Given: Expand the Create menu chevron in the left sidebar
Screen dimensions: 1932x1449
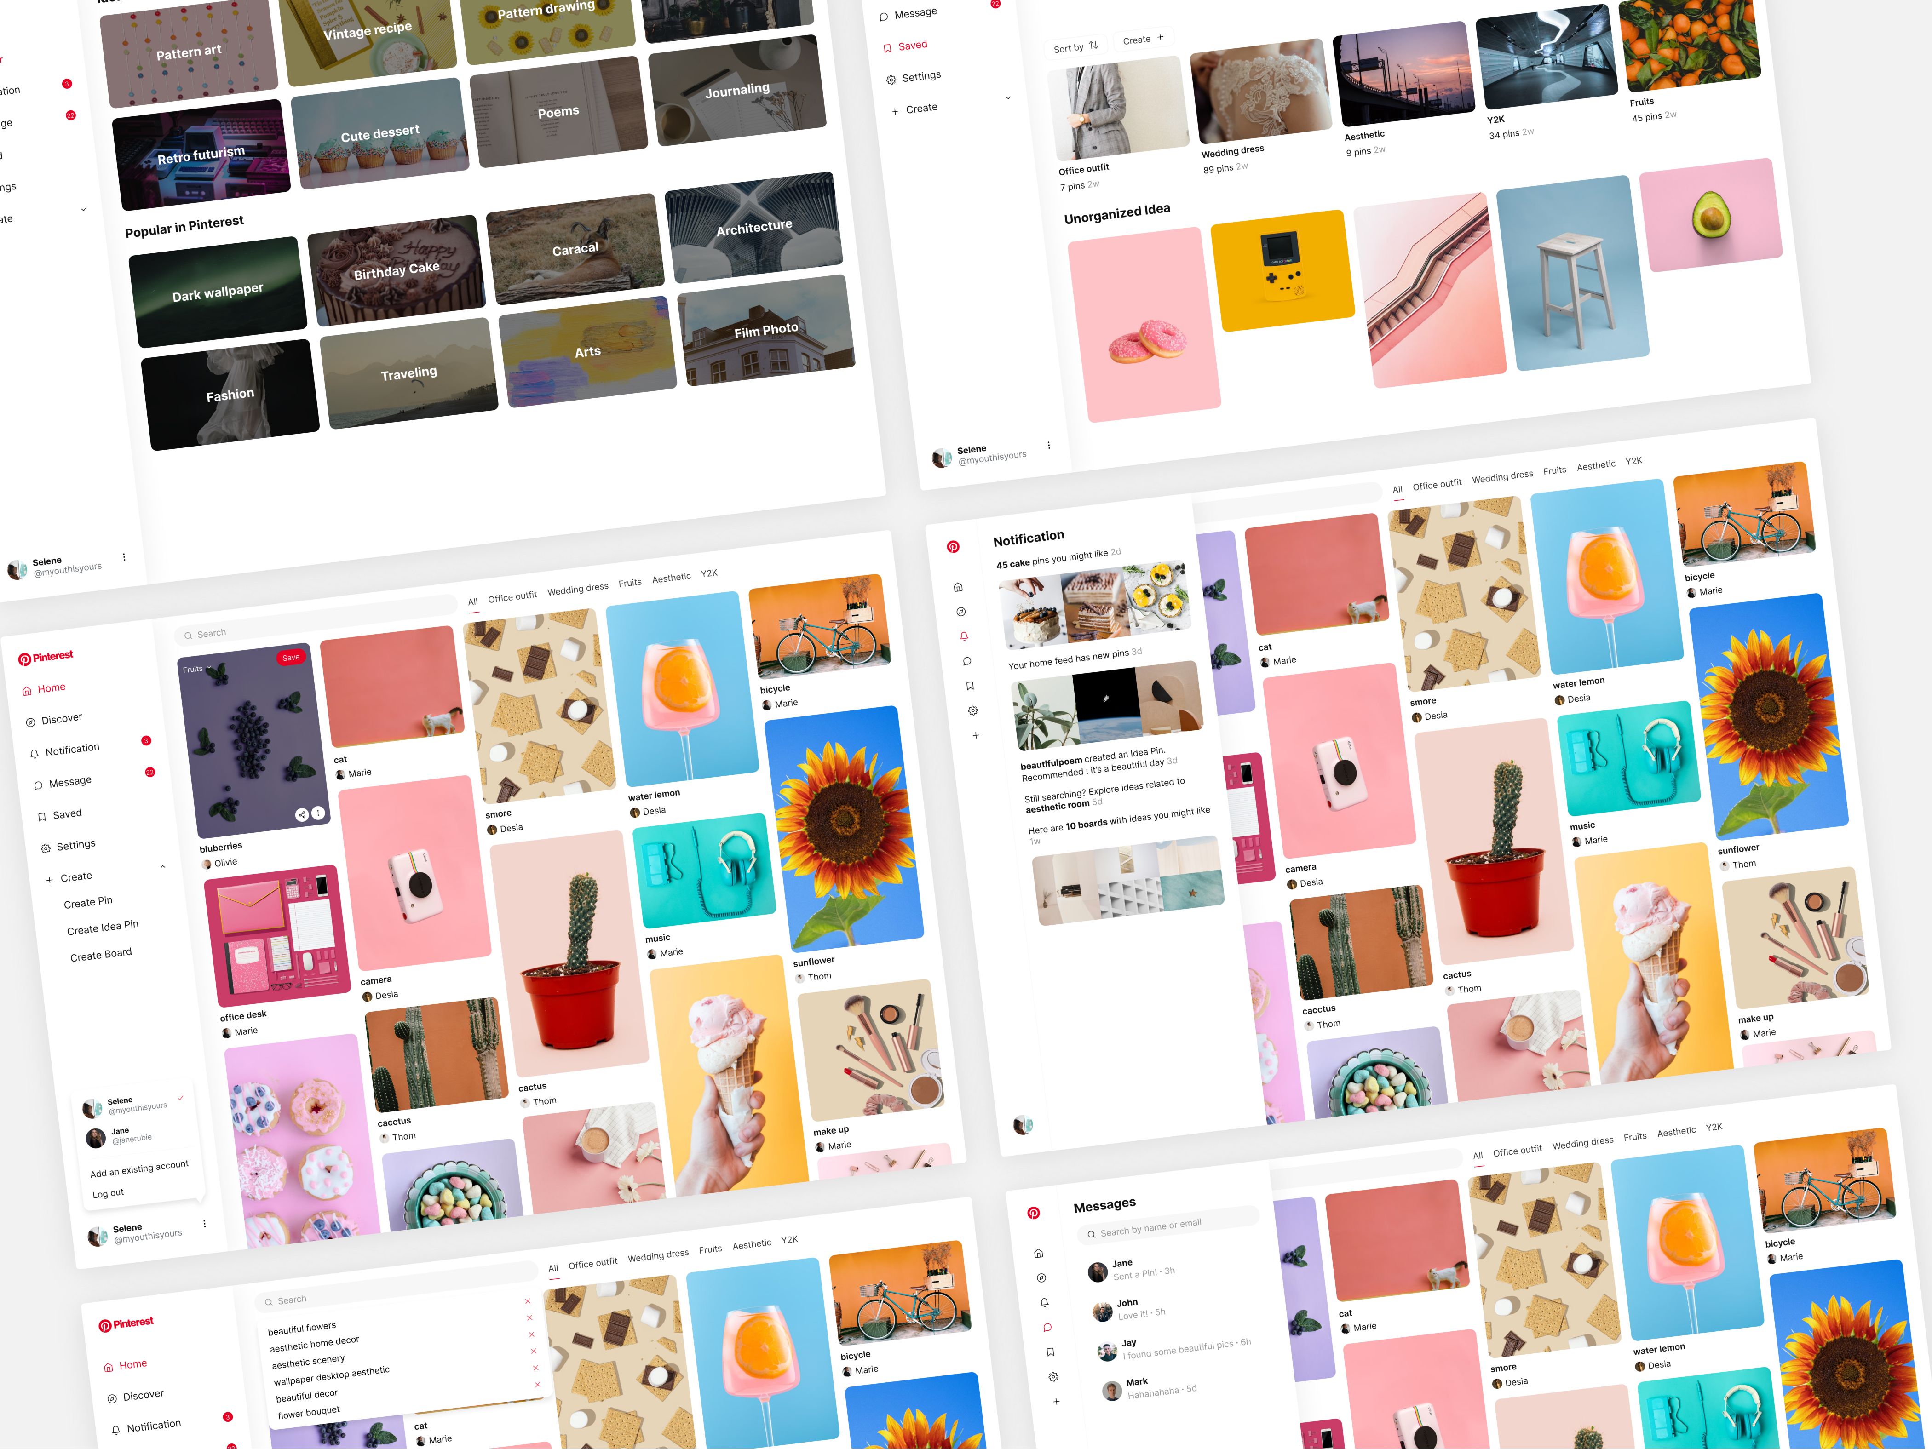Looking at the screenshot, I should 162,866.
